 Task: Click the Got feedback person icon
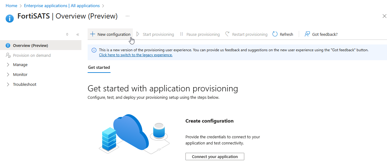307,34
